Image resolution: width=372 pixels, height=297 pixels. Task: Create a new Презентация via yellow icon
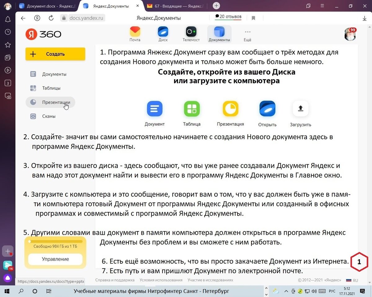230,109
